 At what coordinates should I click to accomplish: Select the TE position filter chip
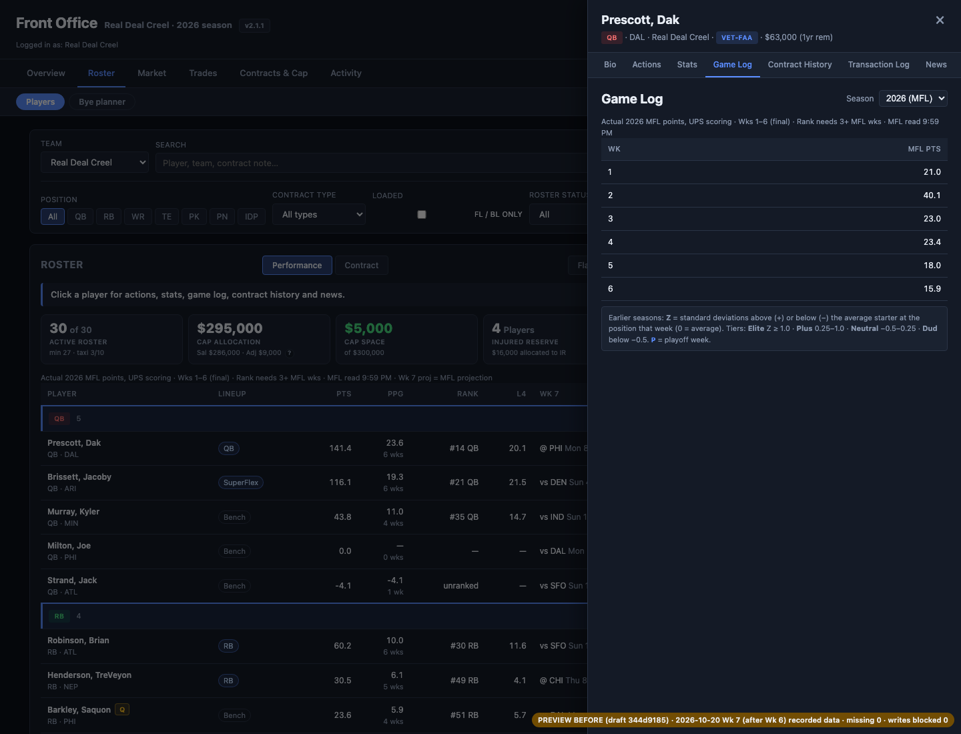click(167, 216)
